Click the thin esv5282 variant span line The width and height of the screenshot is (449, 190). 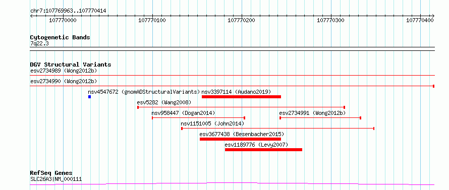241,107
